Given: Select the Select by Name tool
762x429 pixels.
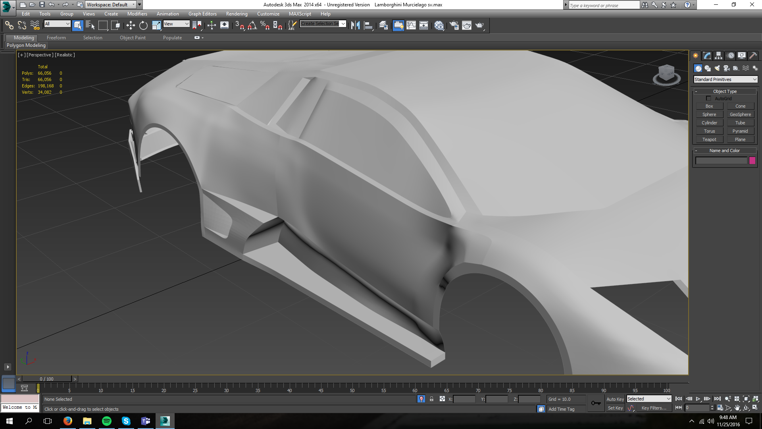Looking at the screenshot, I should 89,25.
